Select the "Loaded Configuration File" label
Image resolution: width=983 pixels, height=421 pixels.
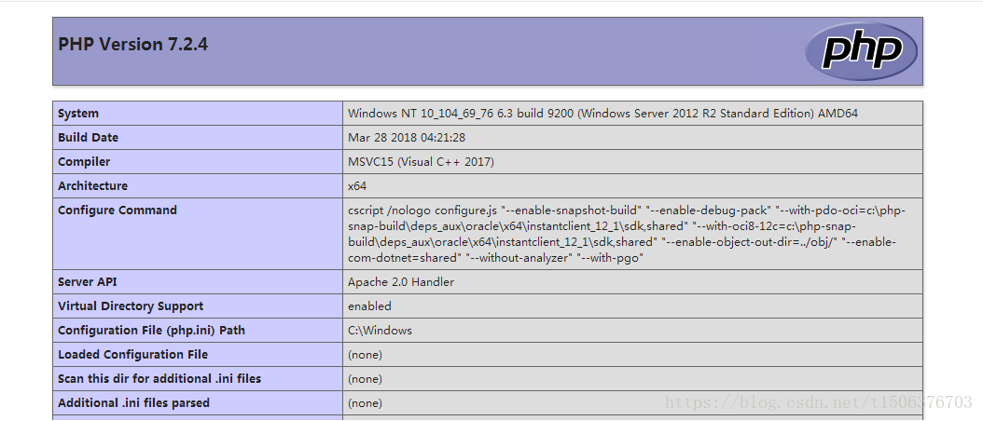[x=132, y=355]
